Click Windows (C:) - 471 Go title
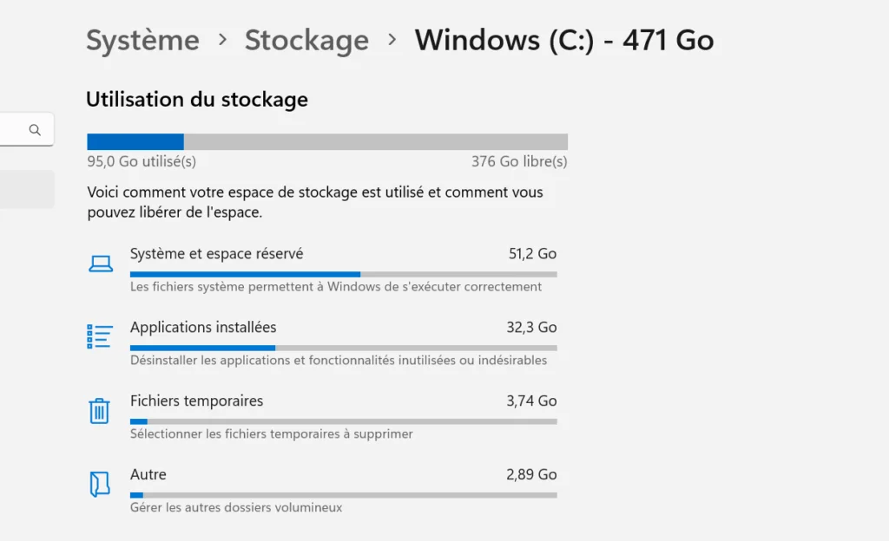The width and height of the screenshot is (889, 541). pos(563,40)
